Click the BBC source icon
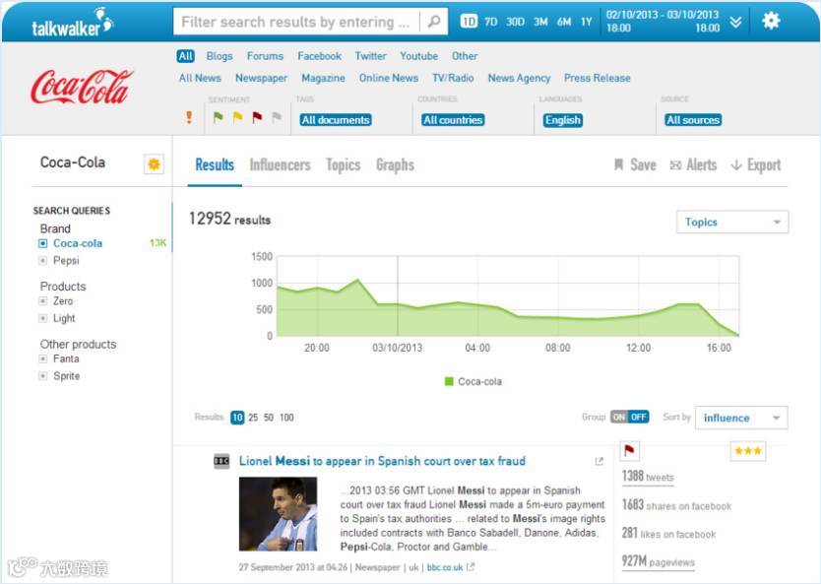 coord(221,461)
